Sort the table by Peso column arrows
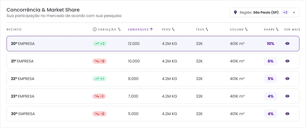This screenshot has width=306, height=128. point(173,29)
